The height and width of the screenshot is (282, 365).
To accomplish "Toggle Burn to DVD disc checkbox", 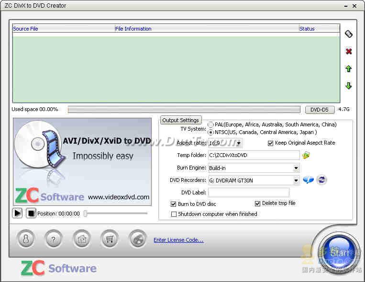I will 173,204.
